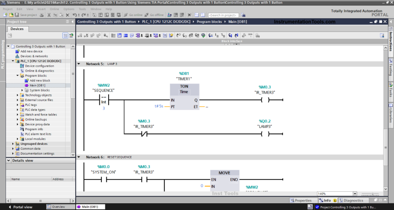Open the zoom level 140% dropdown
394x210 pixels.
tap(355, 194)
